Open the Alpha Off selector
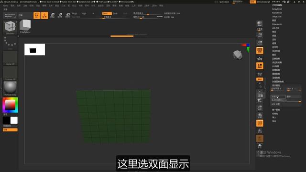 click(10, 58)
